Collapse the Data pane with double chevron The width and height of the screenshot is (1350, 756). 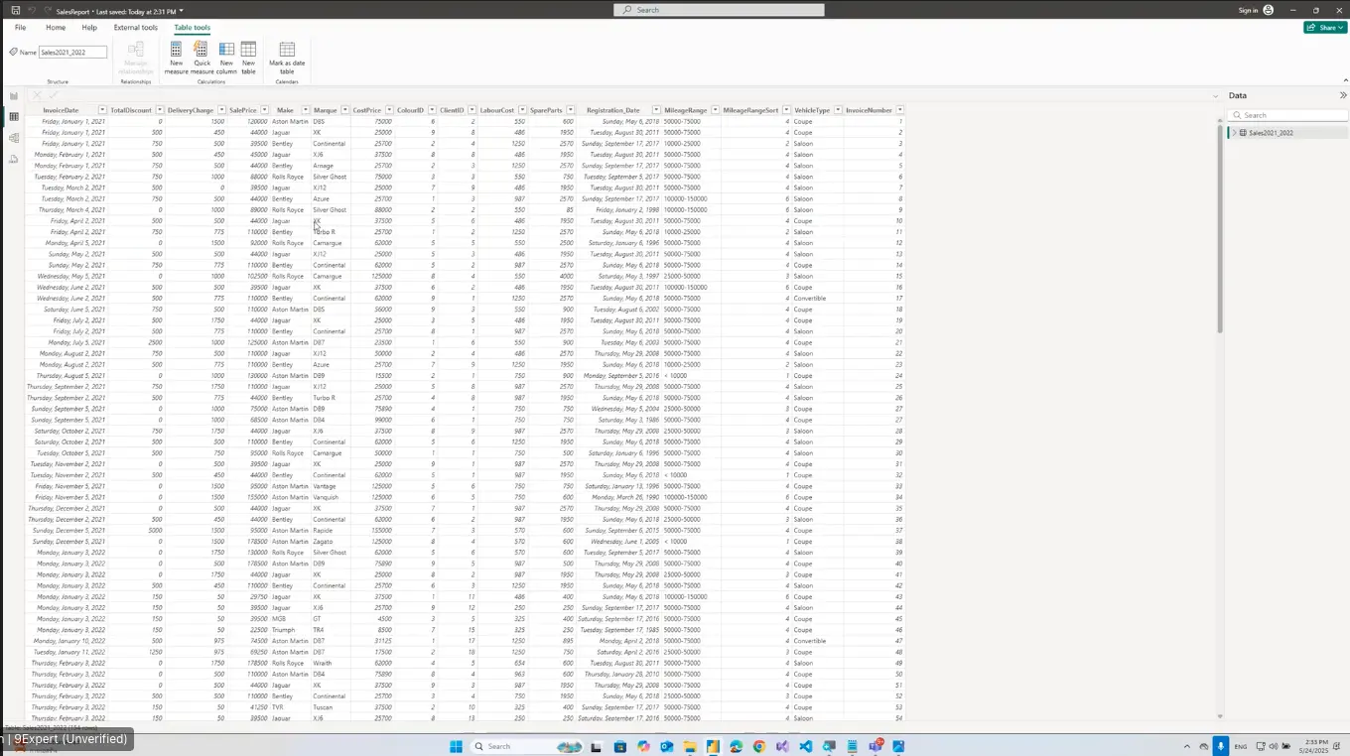pyautogui.click(x=1343, y=96)
